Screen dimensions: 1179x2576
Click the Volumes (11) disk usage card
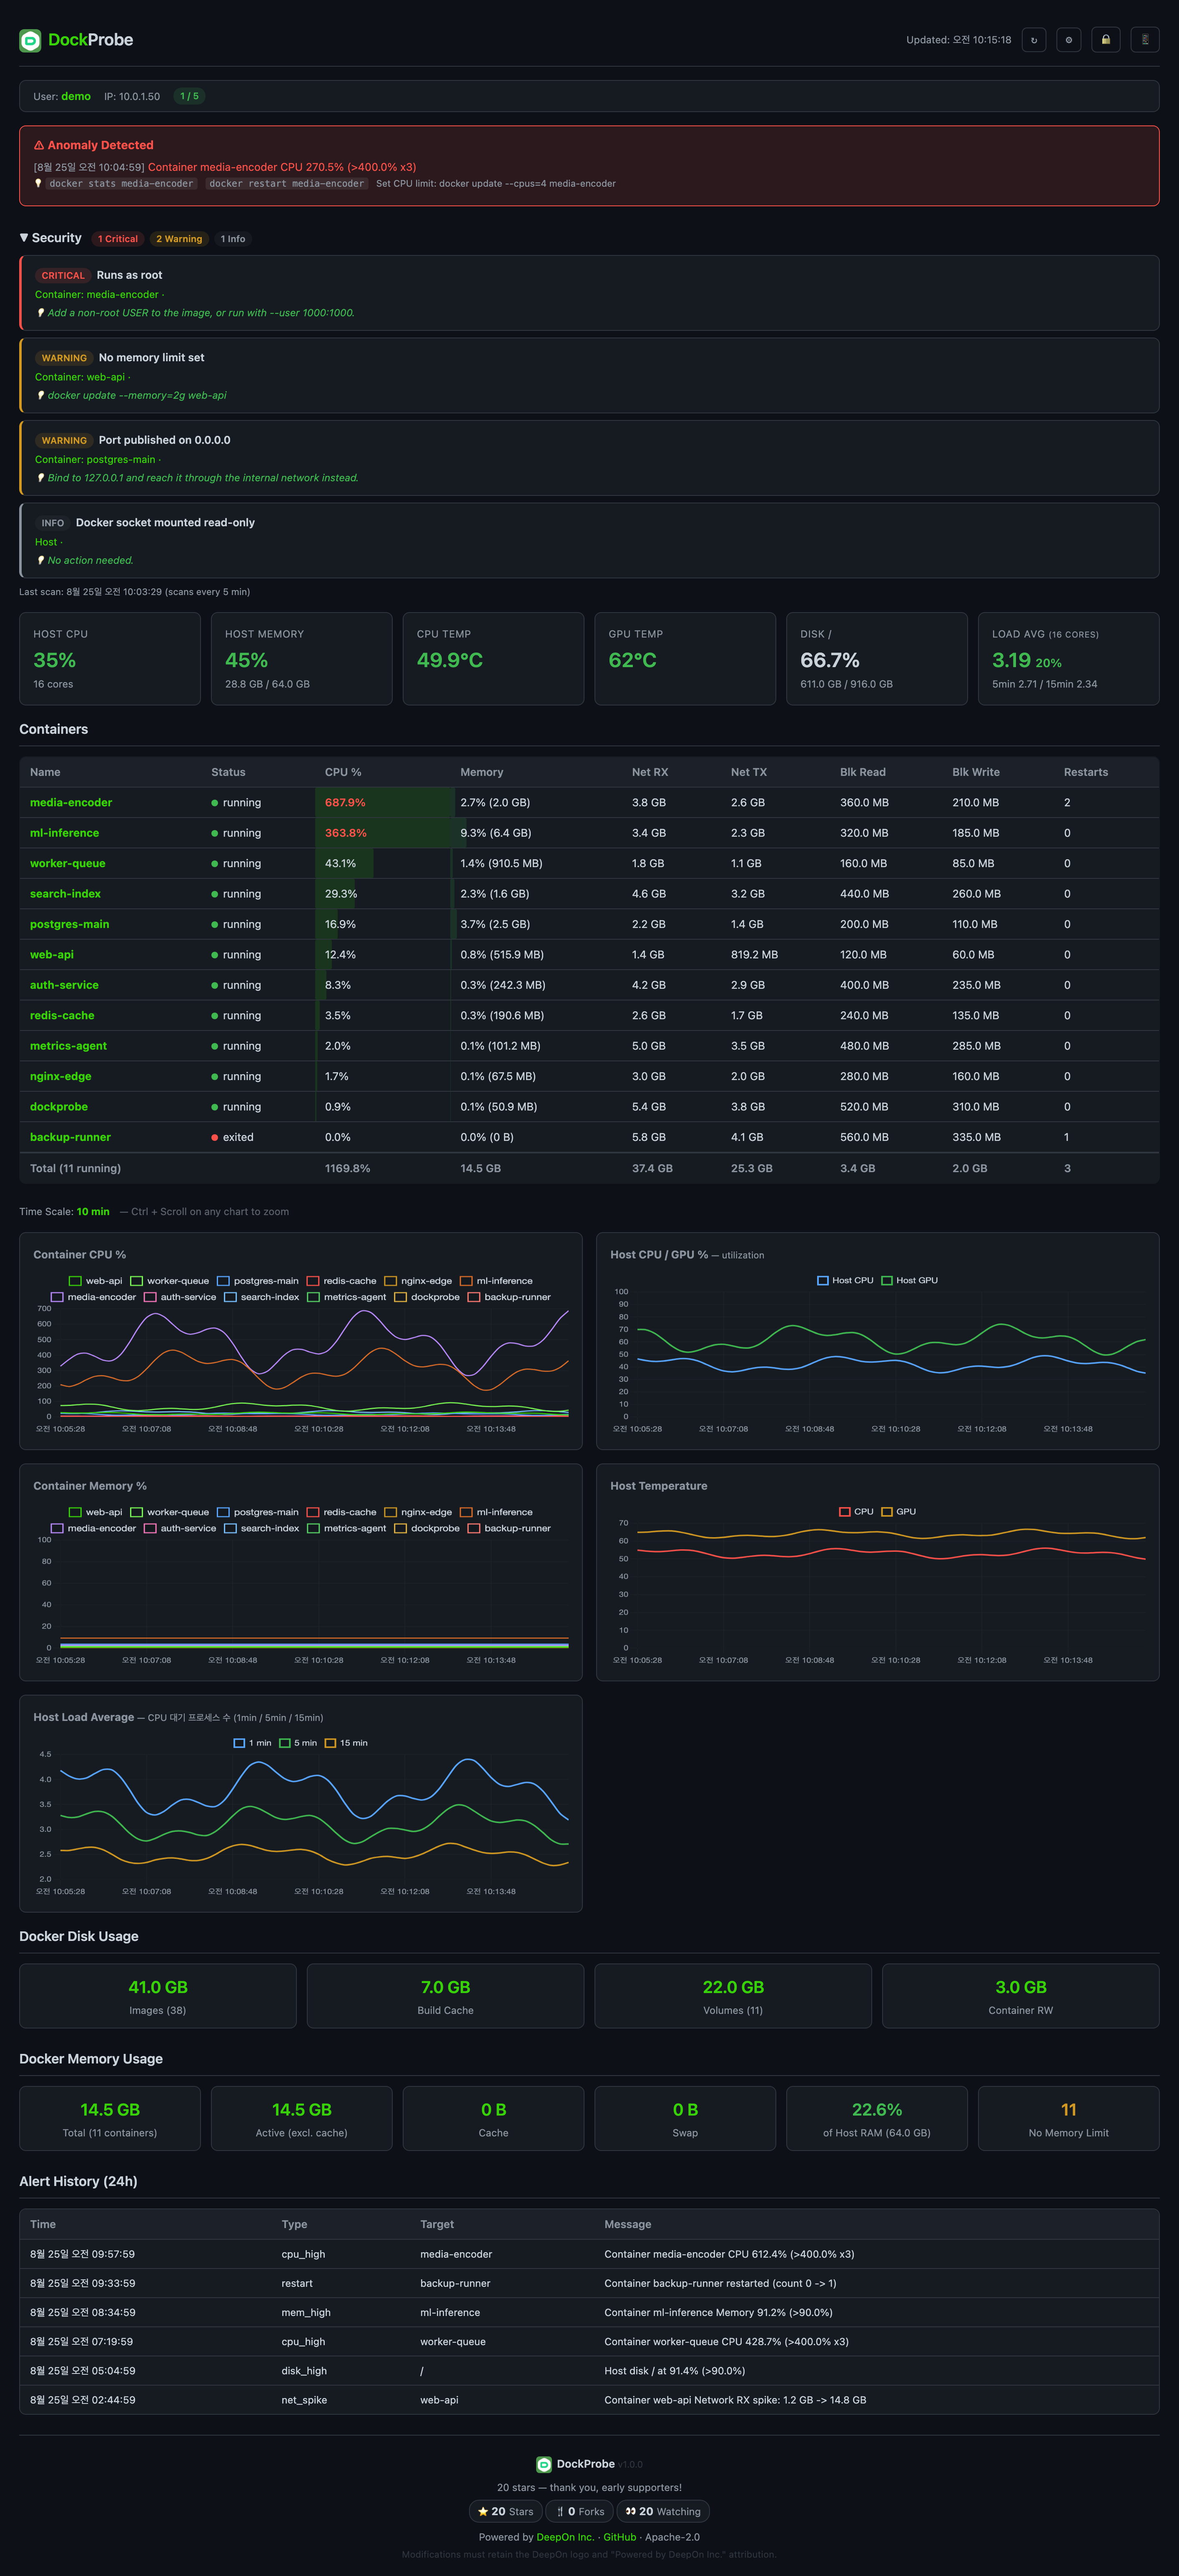tap(732, 1996)
